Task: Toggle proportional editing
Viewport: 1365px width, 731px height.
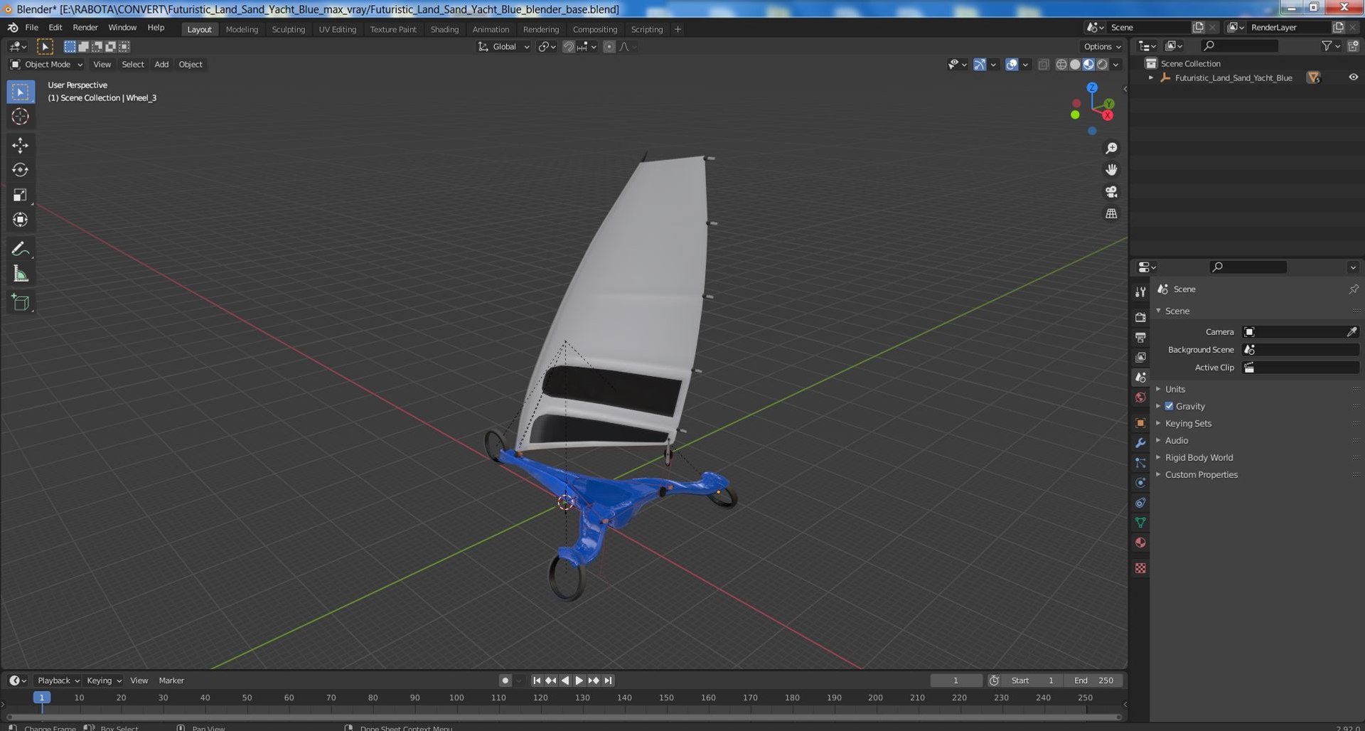Action: pos(609,46)
